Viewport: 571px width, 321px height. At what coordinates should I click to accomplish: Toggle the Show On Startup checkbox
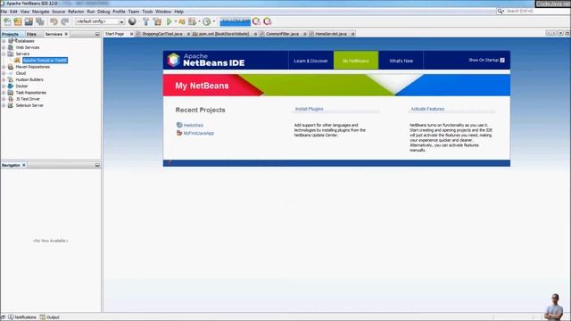pos(502,60)
